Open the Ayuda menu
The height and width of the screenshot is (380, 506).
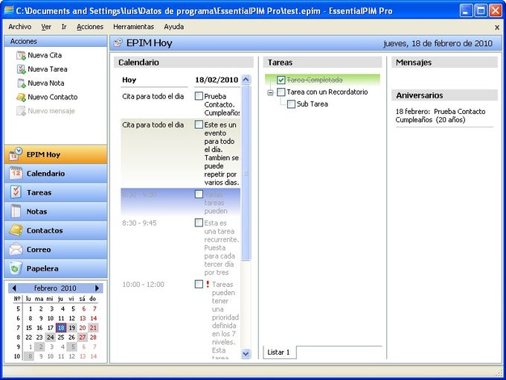coord(174,27)
